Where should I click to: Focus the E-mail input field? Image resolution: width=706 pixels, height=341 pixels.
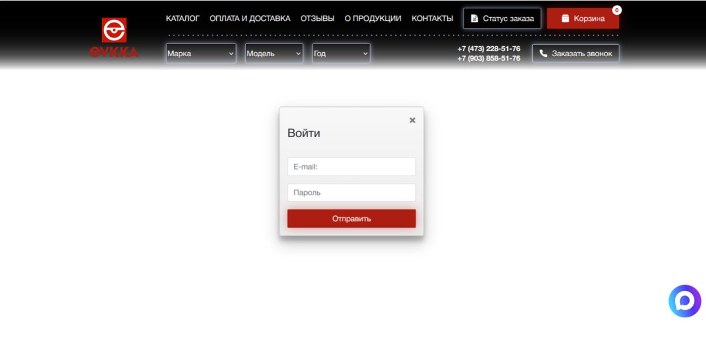(351, 166)
